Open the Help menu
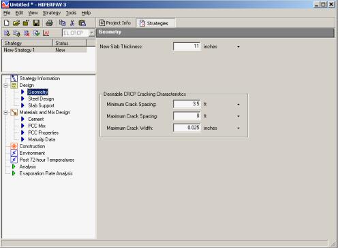338x248 pixels. point(86,13)
